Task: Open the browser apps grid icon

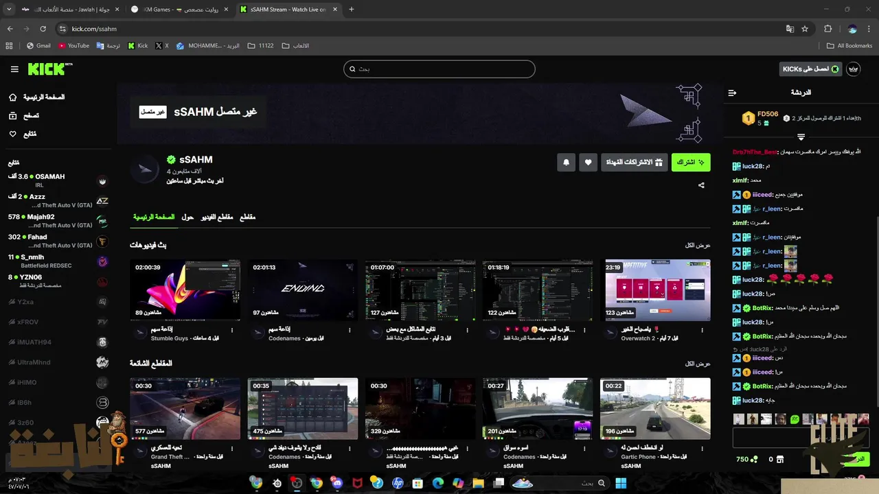Action: [x=9, y=46]
